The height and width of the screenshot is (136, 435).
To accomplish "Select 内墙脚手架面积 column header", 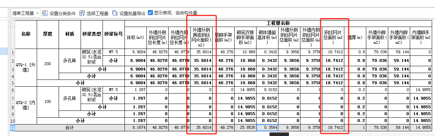I will click(x=421, y=37).
